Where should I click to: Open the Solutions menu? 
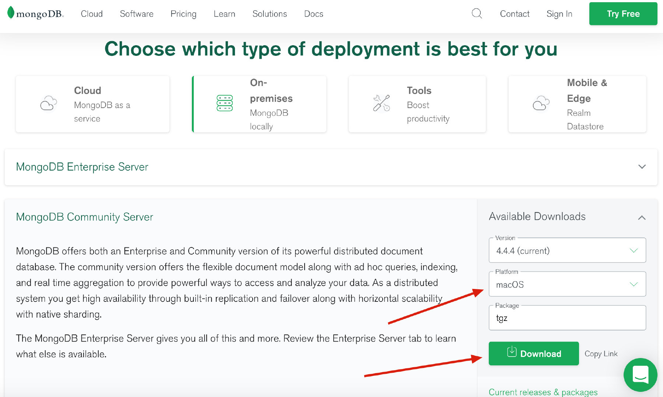pos(270,14)
